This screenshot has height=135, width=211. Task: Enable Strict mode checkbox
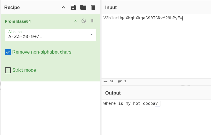click(8, 70)
